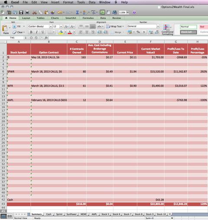Toggle Bold formatting

(x=31, y=32)
